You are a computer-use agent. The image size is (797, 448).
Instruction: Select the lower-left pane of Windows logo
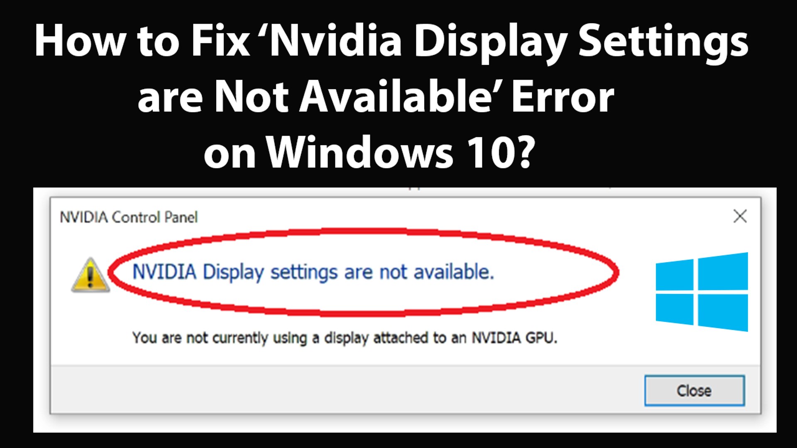coord(675,309)
